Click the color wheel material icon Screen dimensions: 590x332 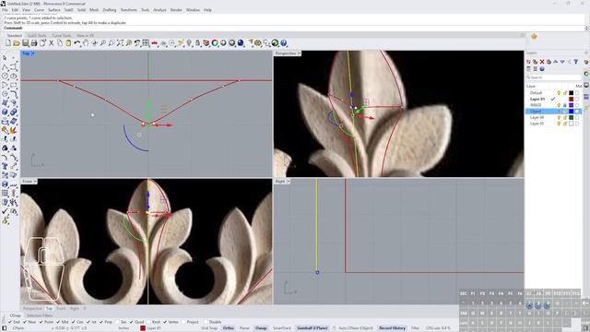215,43
